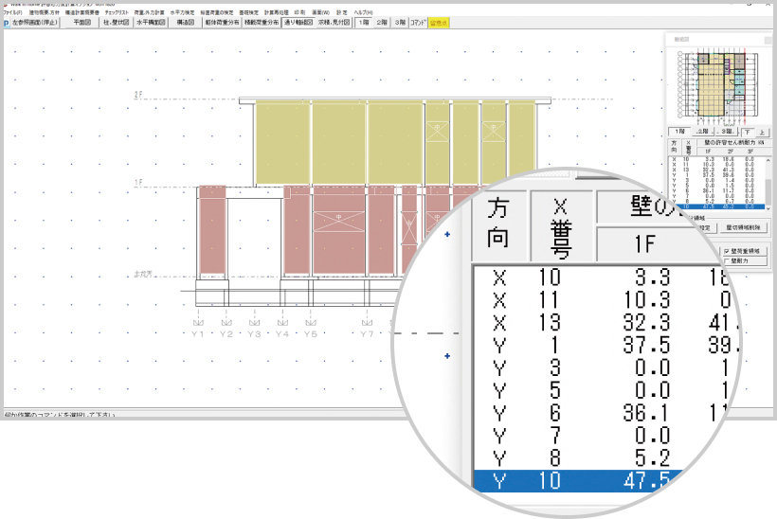The image size is (777, 519).
Task: Open the 鉛直荷重の検定 menu
Action: [217, 12]
